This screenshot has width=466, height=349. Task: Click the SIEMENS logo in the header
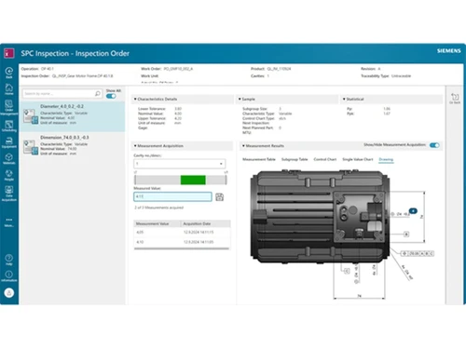point(449,50)
